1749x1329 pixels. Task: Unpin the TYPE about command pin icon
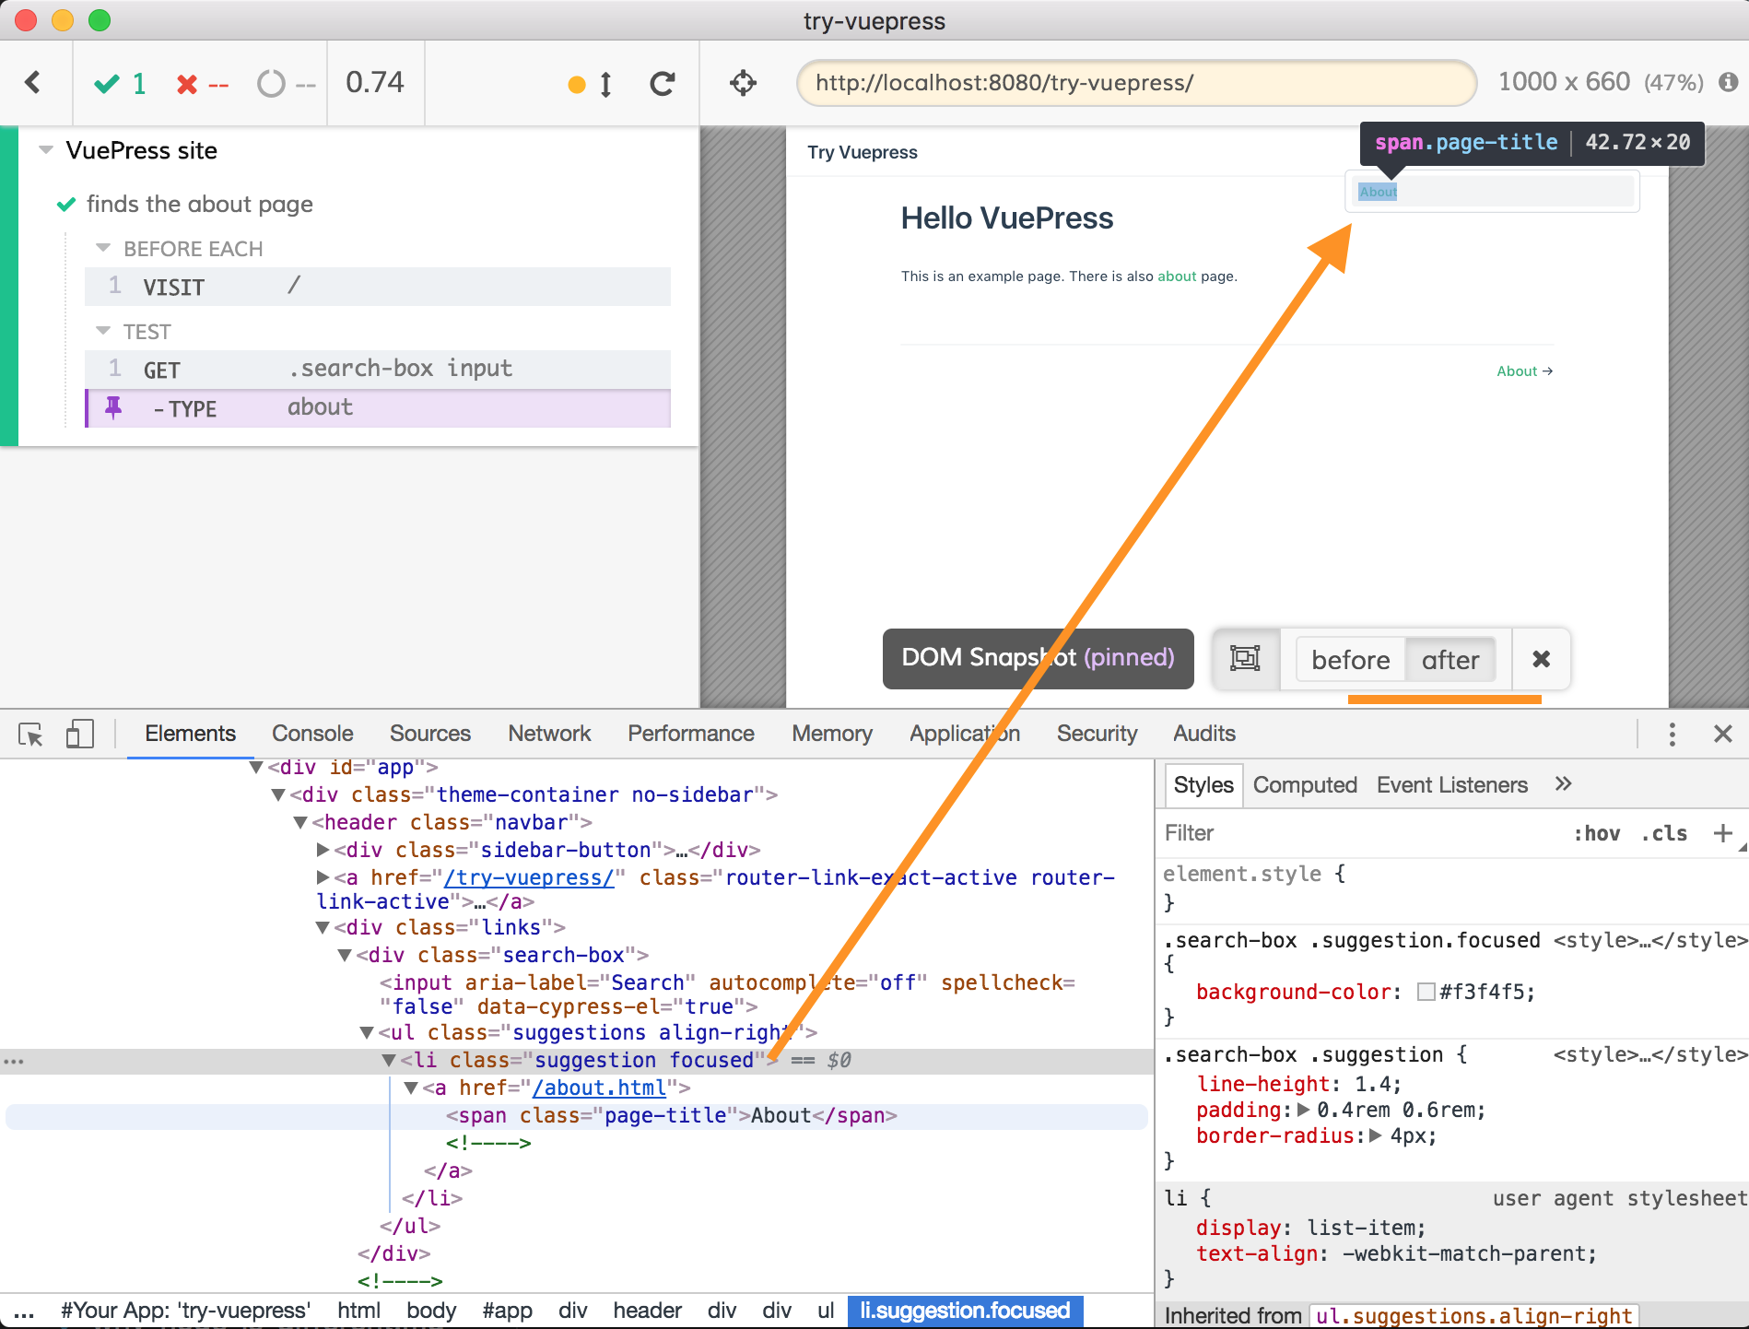pos(113,407)
